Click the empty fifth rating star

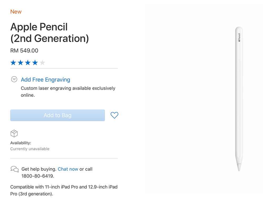[x=42, y=63]
